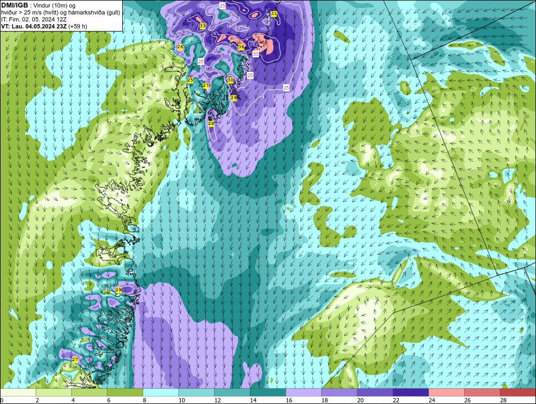The image size is (536, 404).
Task: Pick the 26–28 m/s salmon legend swatch
Action: pyautogui.click(x=482, y=392)
